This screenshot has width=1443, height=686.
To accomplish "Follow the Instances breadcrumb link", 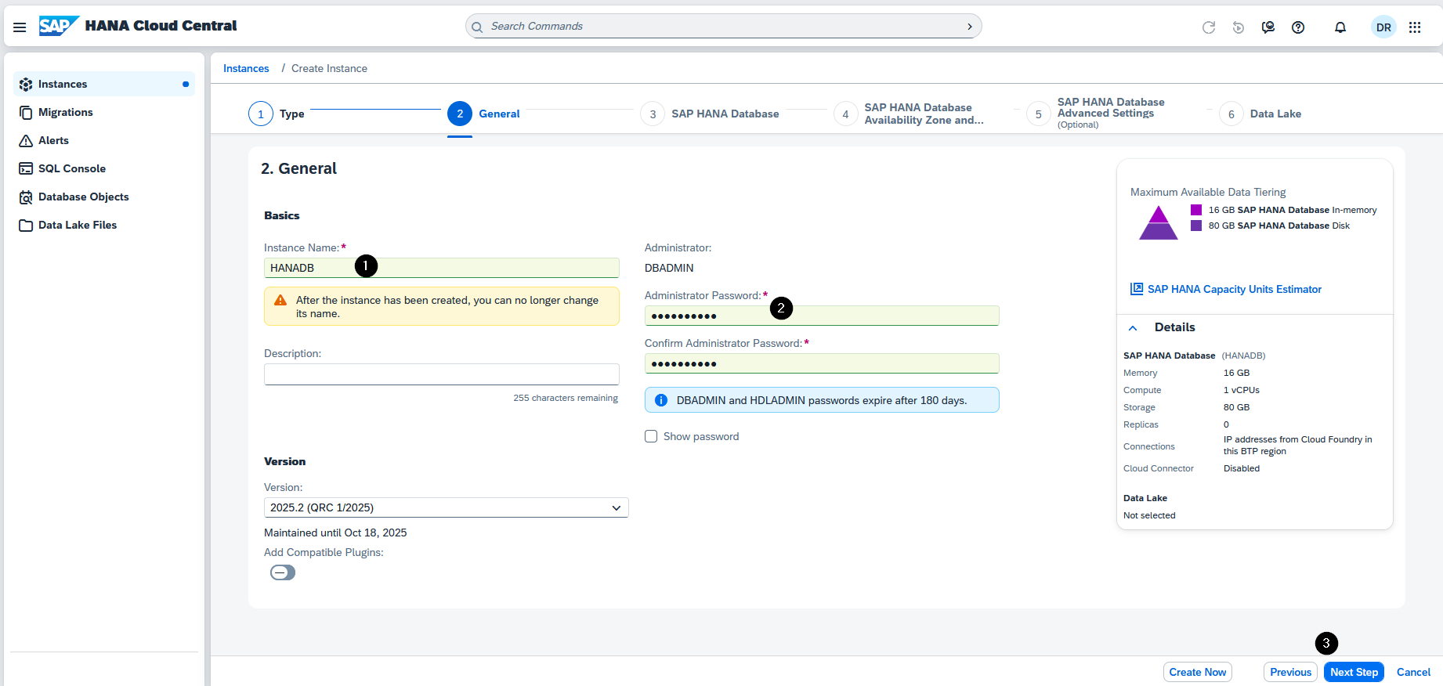I will [246, 69].
